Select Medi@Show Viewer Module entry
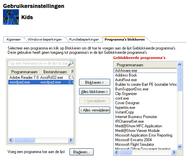Screen dimensions: 189x158 coord(145,131)
